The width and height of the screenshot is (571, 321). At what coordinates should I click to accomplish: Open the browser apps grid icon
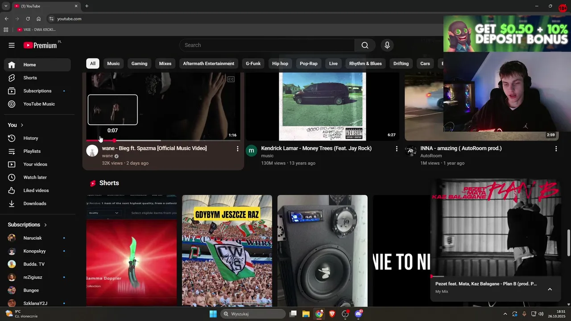[x=6, y=30]
